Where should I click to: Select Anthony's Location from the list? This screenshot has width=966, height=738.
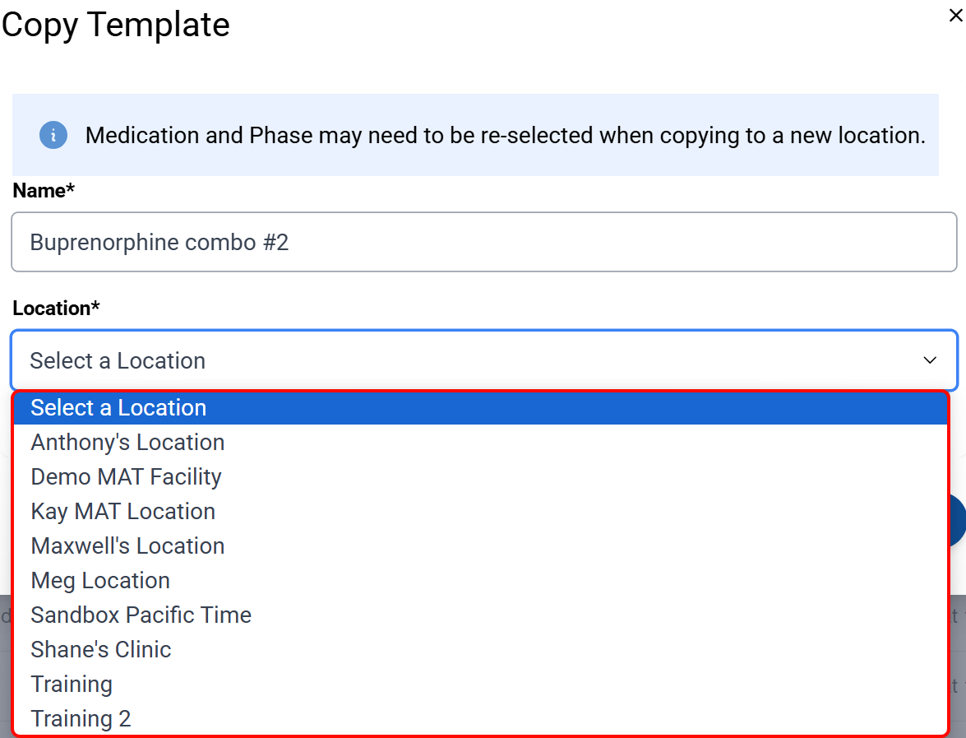(x=127, y=443)
